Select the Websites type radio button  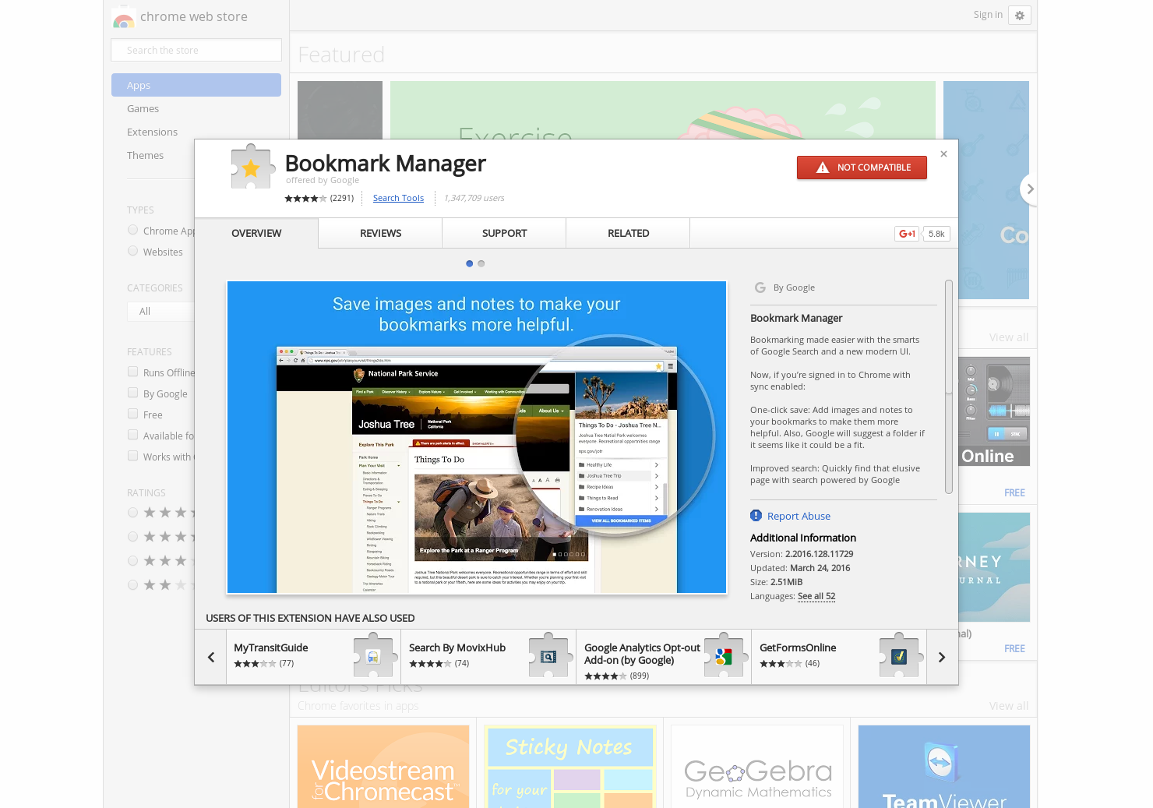coord(132,251)
